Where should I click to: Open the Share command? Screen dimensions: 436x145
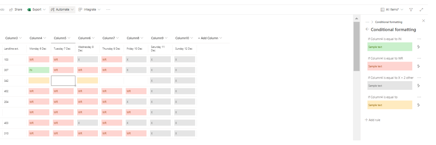pos(16,9)
